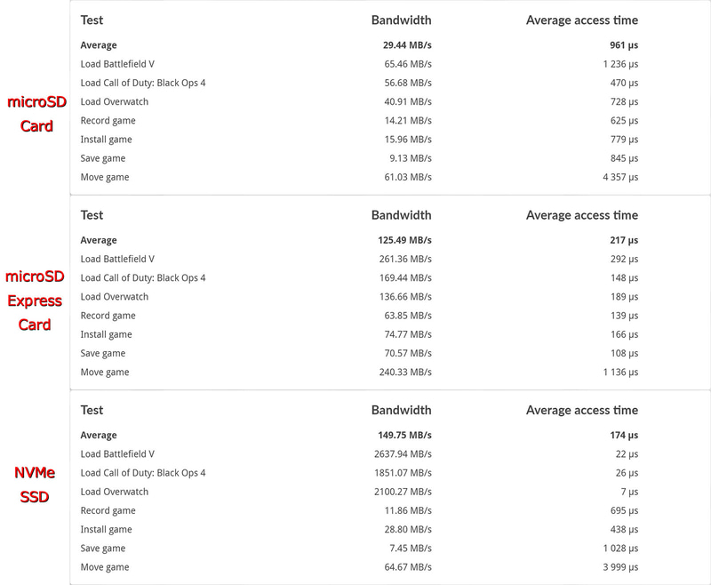Click the 29.44 MB/s average bandwidth value
This screenshot has width=711, height=585.
(402, 45)
